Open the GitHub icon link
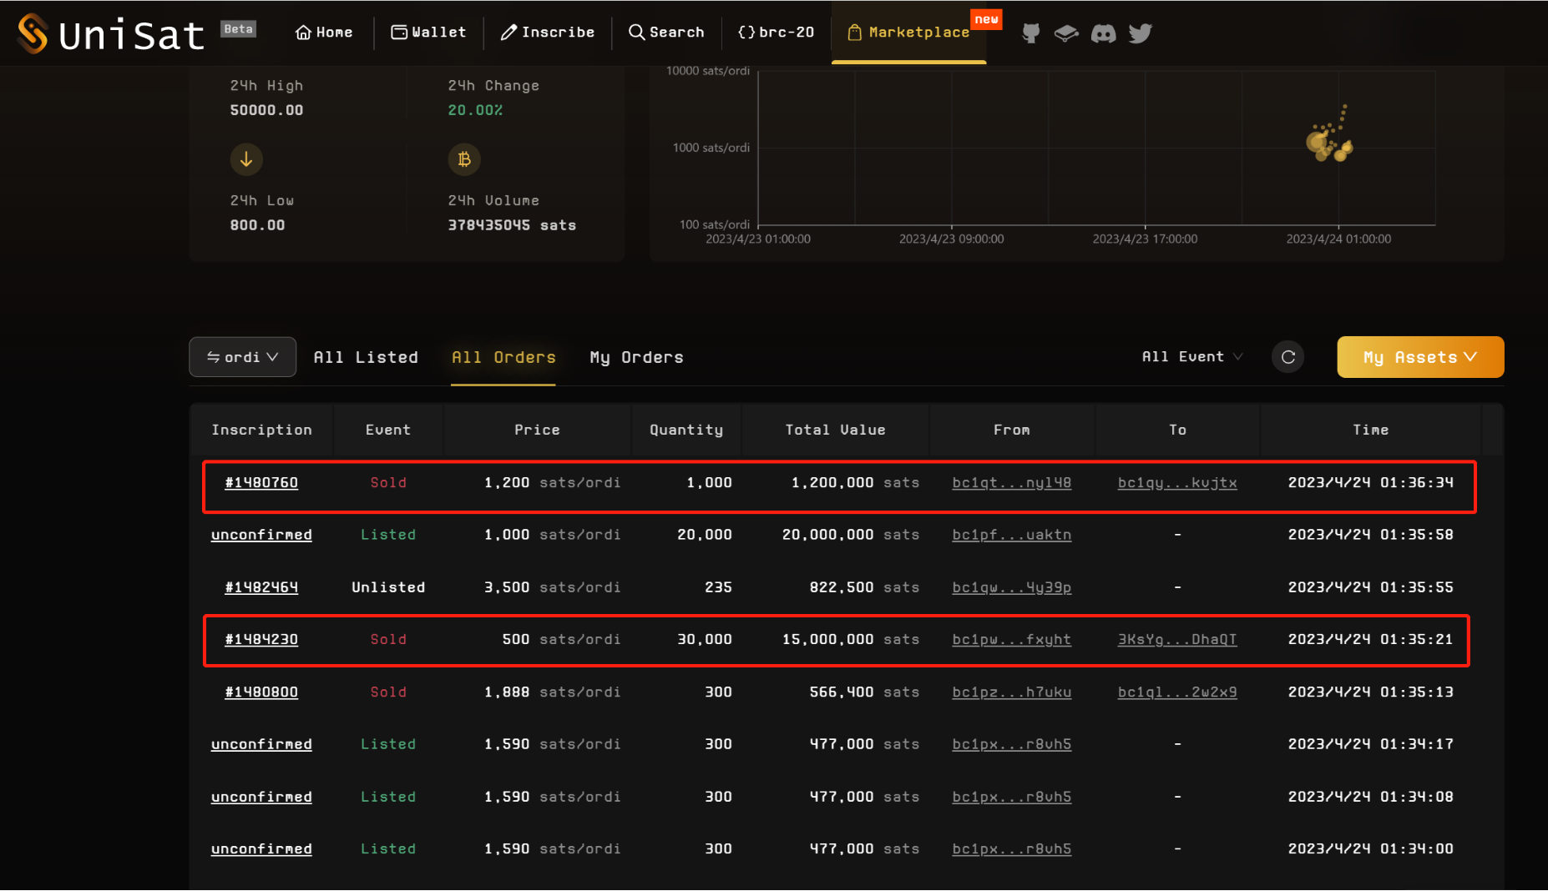Viewport: 1548px width, 891px height. click(1031, 33)
